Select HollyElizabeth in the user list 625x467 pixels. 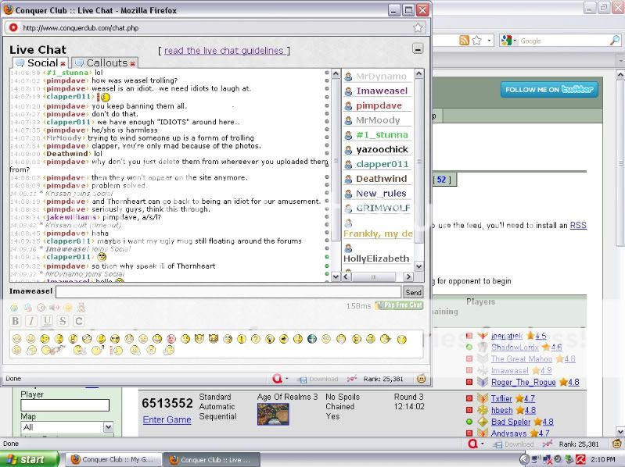(x=376, y=258)
